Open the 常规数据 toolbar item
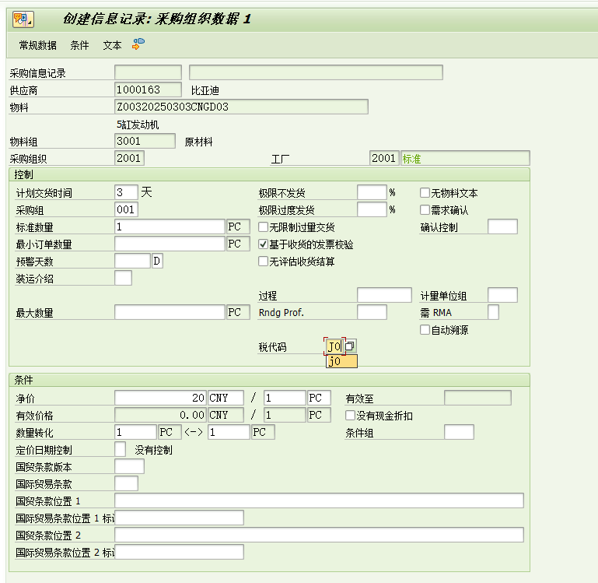598x583 pixels. (x=38, y=46)
